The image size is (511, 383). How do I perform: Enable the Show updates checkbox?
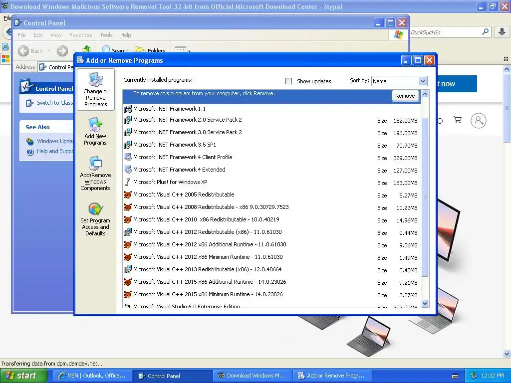pos(289,81)
